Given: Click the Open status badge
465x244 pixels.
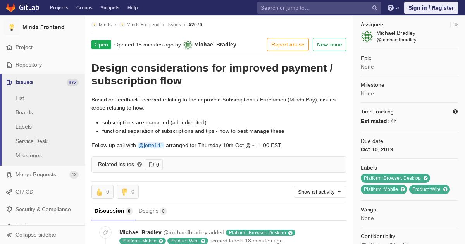Looking at the screenshot, I should click(x=101, y=45).
